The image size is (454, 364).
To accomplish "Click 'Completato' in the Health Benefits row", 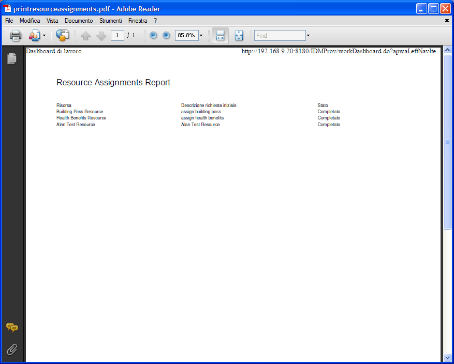I will click(329, 118).
